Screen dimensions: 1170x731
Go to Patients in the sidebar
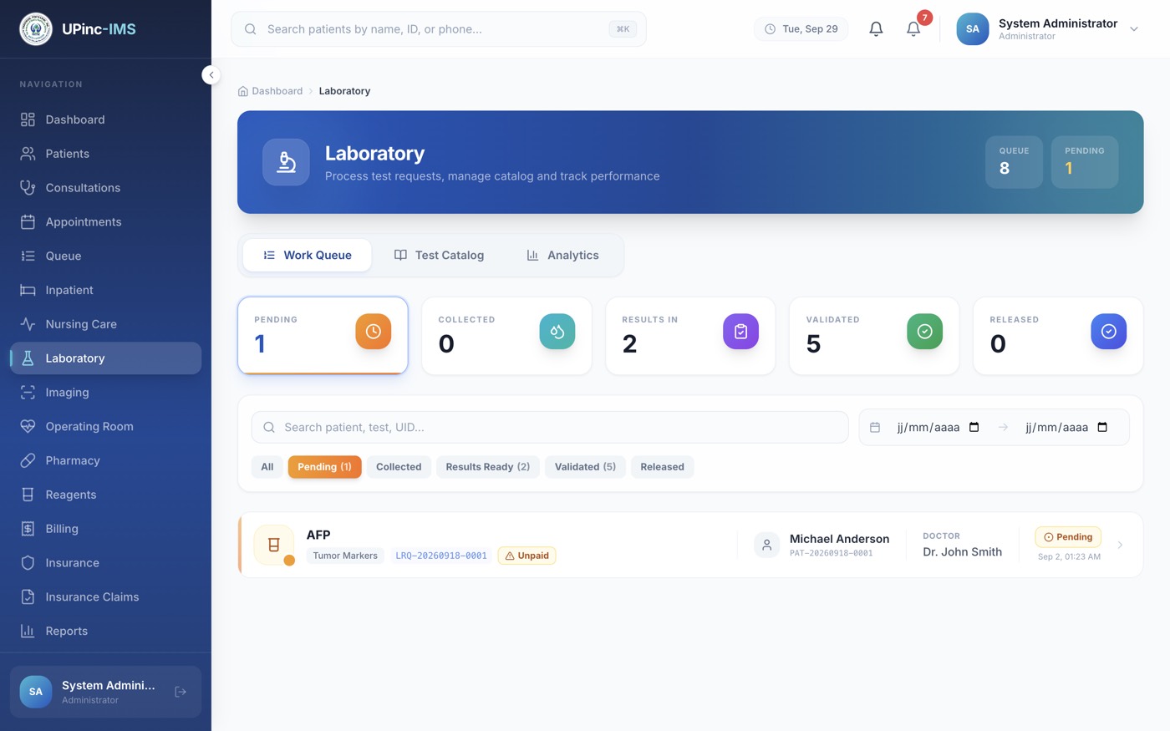coord(105,154)
